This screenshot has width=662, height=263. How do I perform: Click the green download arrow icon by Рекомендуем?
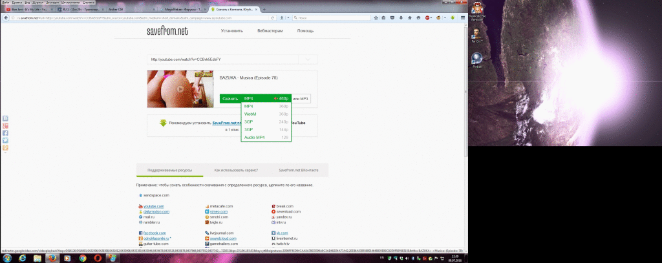(164, 123)
